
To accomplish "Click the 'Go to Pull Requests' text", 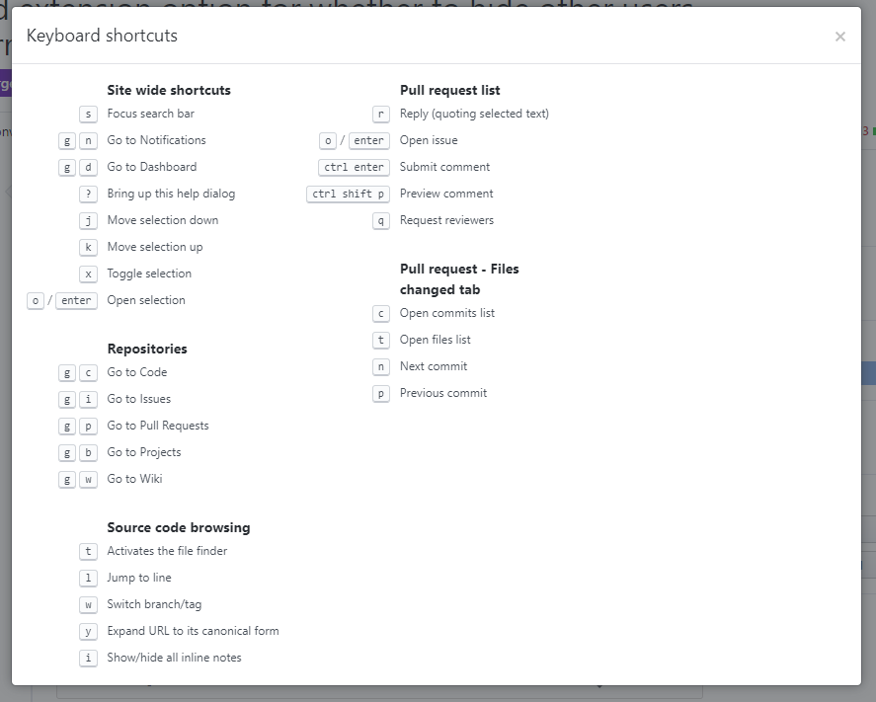I will (158, 426).
